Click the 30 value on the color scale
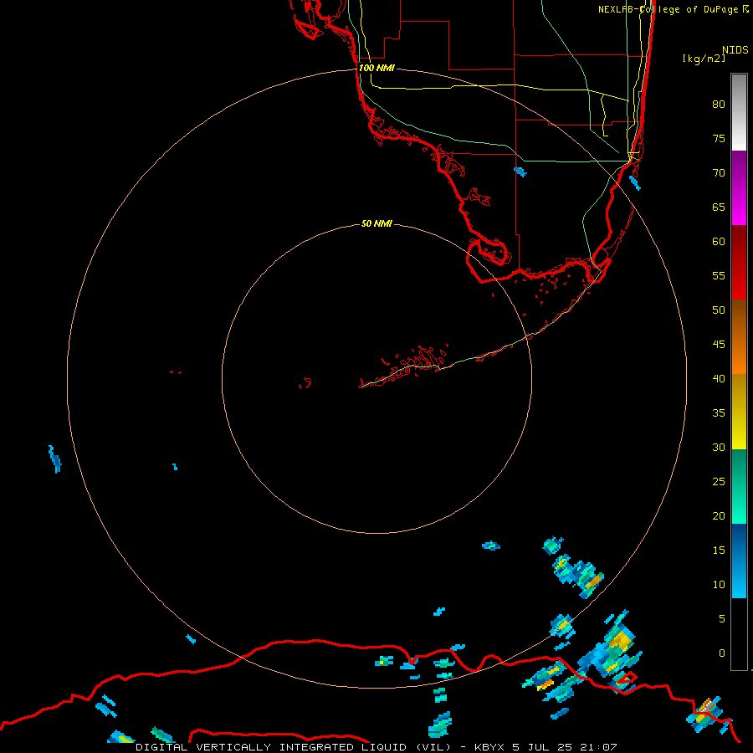753x753 pixels. (719, 447)
